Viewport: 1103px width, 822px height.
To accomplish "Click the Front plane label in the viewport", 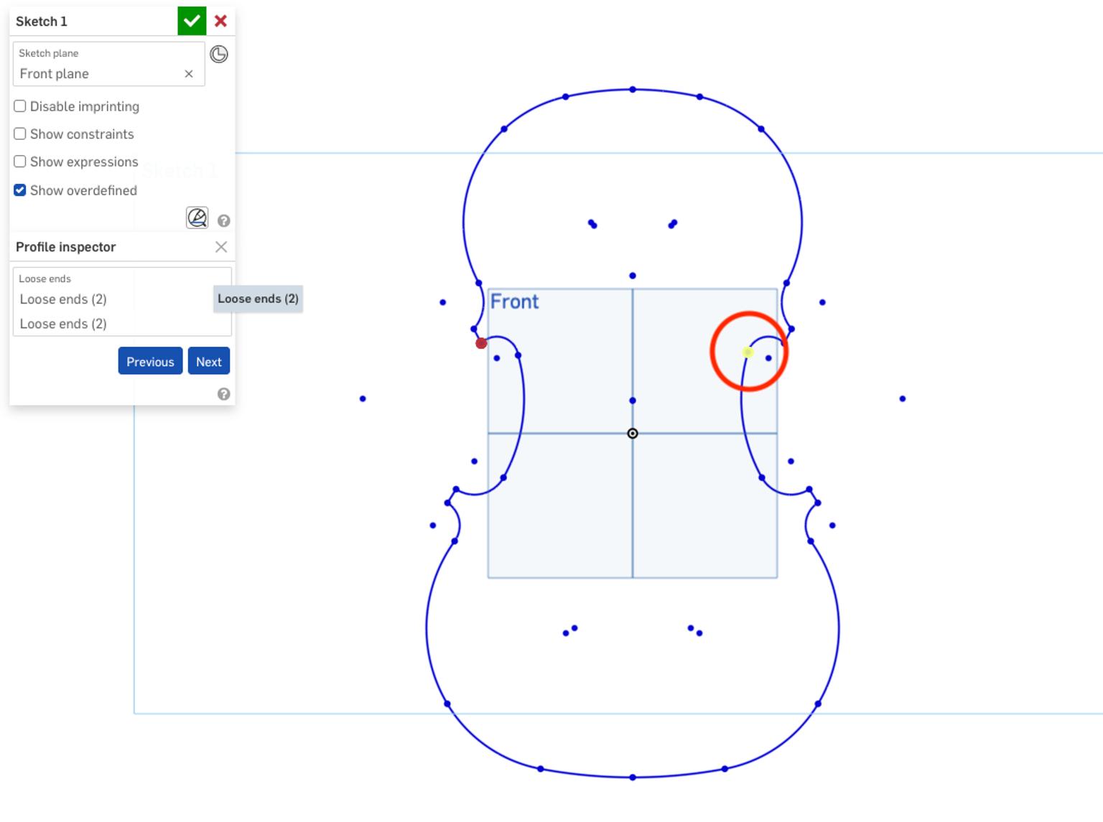I will click(514, 302).
